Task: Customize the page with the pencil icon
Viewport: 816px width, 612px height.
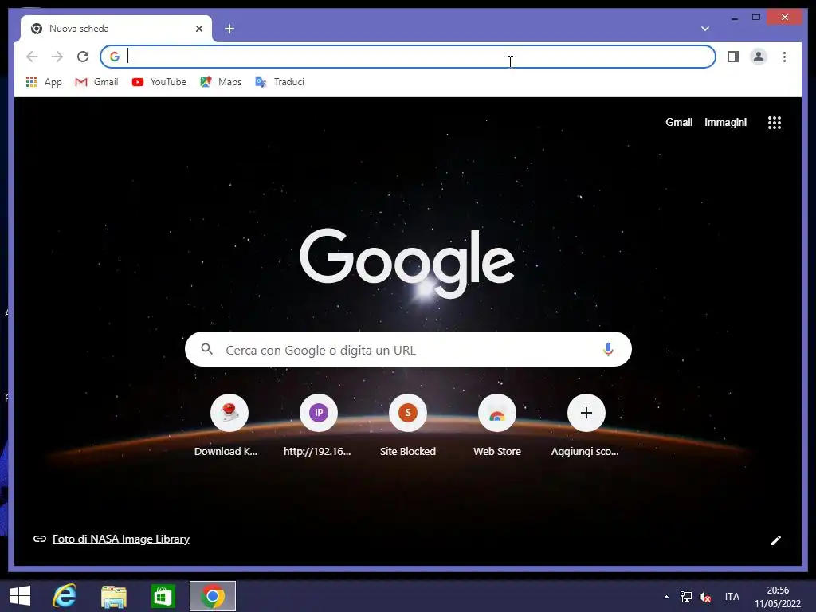Action: coord(775,540)
